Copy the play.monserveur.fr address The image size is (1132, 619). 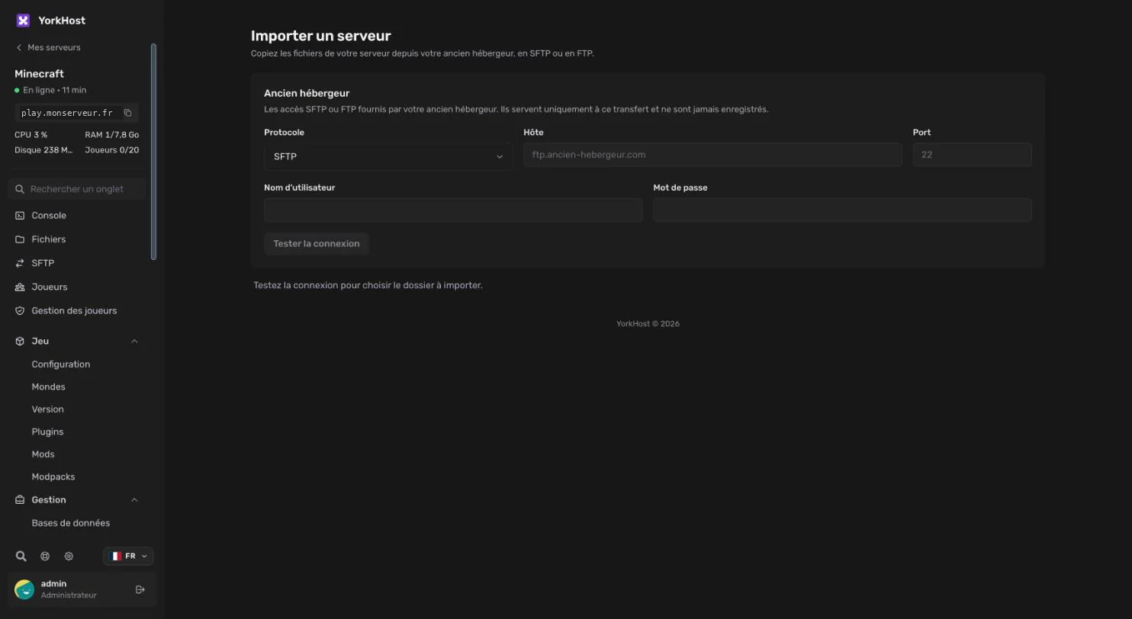point(127,113)
